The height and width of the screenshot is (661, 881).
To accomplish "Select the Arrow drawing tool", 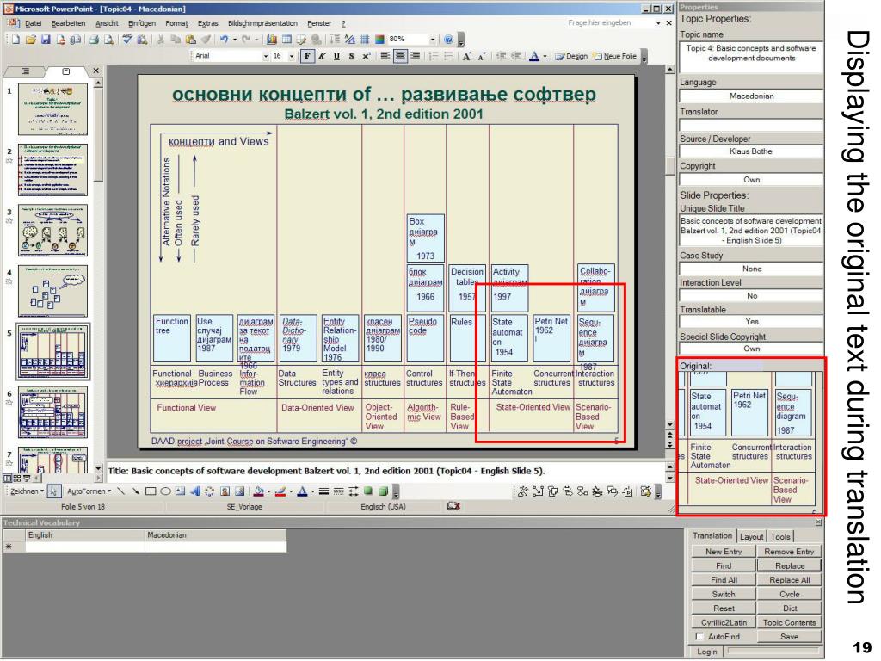I will 135,491.
